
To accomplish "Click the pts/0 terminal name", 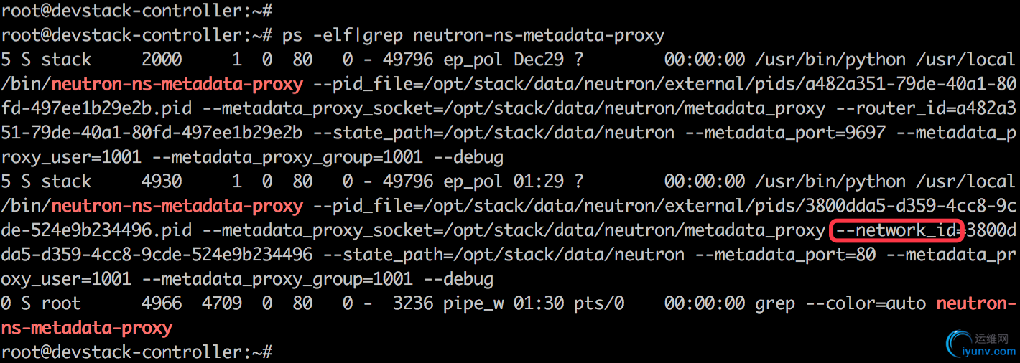I will pos(599,303).
